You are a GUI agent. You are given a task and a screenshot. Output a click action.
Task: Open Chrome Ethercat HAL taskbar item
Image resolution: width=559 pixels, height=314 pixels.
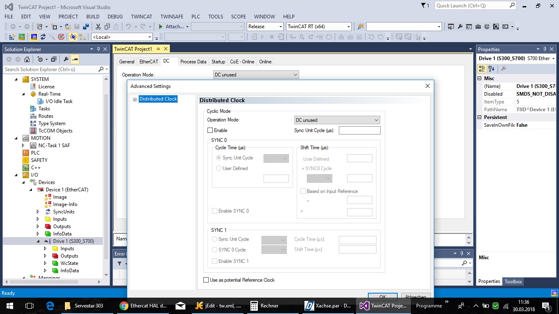(144, 305)
